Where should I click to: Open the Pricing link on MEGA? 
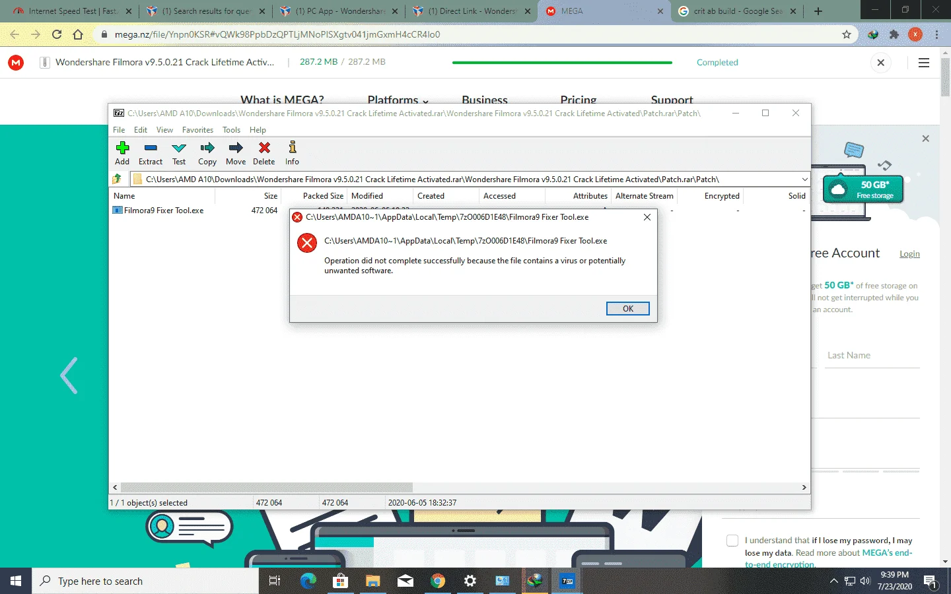(x=579, y=100)
